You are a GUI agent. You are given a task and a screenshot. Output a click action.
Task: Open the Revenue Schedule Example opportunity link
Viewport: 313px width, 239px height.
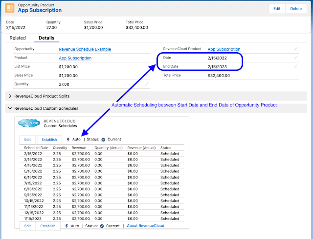85,49
